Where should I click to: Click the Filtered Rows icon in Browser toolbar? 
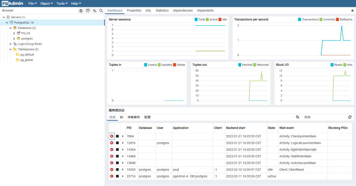tap(95, 11)
